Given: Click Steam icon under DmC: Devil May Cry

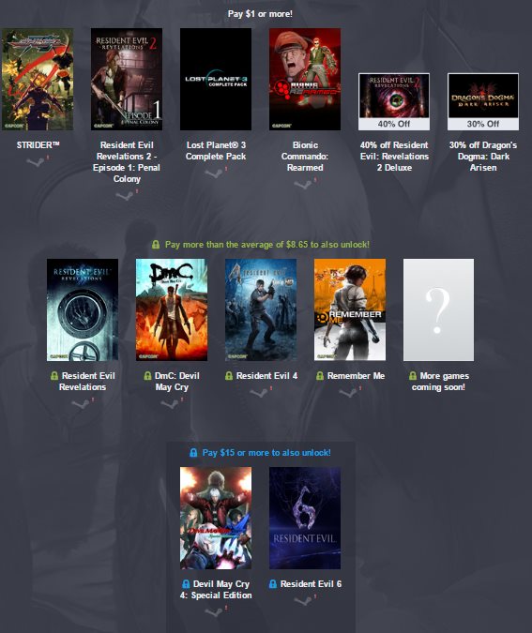Looking at the screenshot, I should click(x=170, y=403).
